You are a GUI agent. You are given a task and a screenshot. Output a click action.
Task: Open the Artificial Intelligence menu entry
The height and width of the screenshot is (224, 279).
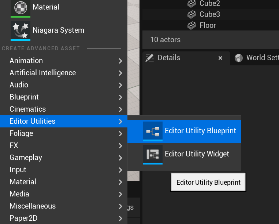click(42, 73)
